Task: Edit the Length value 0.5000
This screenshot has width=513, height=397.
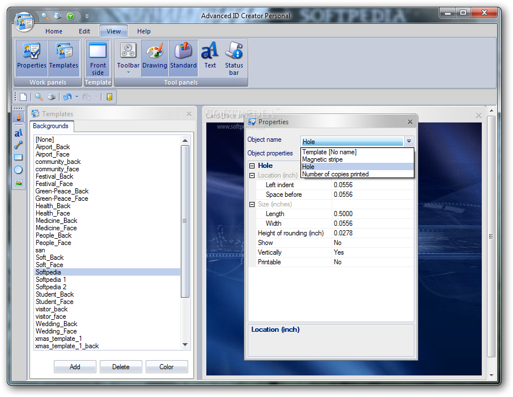Action: point(373,214)
